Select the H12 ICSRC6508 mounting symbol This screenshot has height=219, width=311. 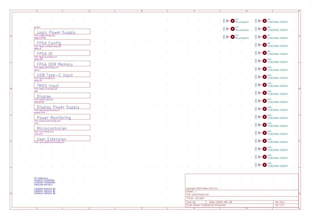pos(265,61)
